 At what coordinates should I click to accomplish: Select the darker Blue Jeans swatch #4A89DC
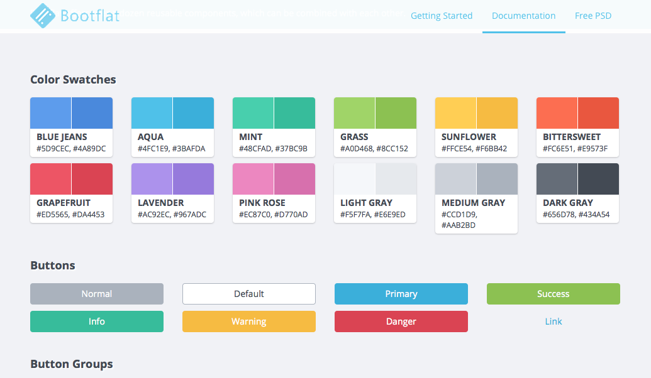[92, 113]
